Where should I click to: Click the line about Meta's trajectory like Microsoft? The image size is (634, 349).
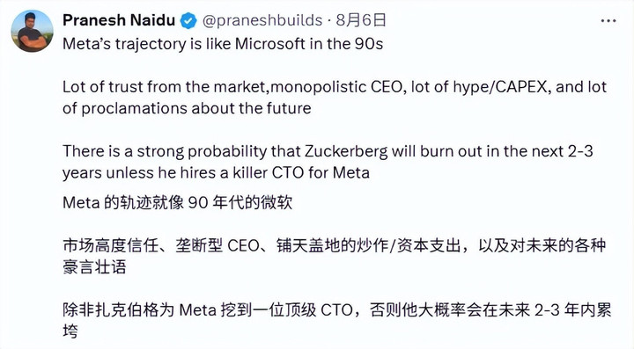(223, 44)
